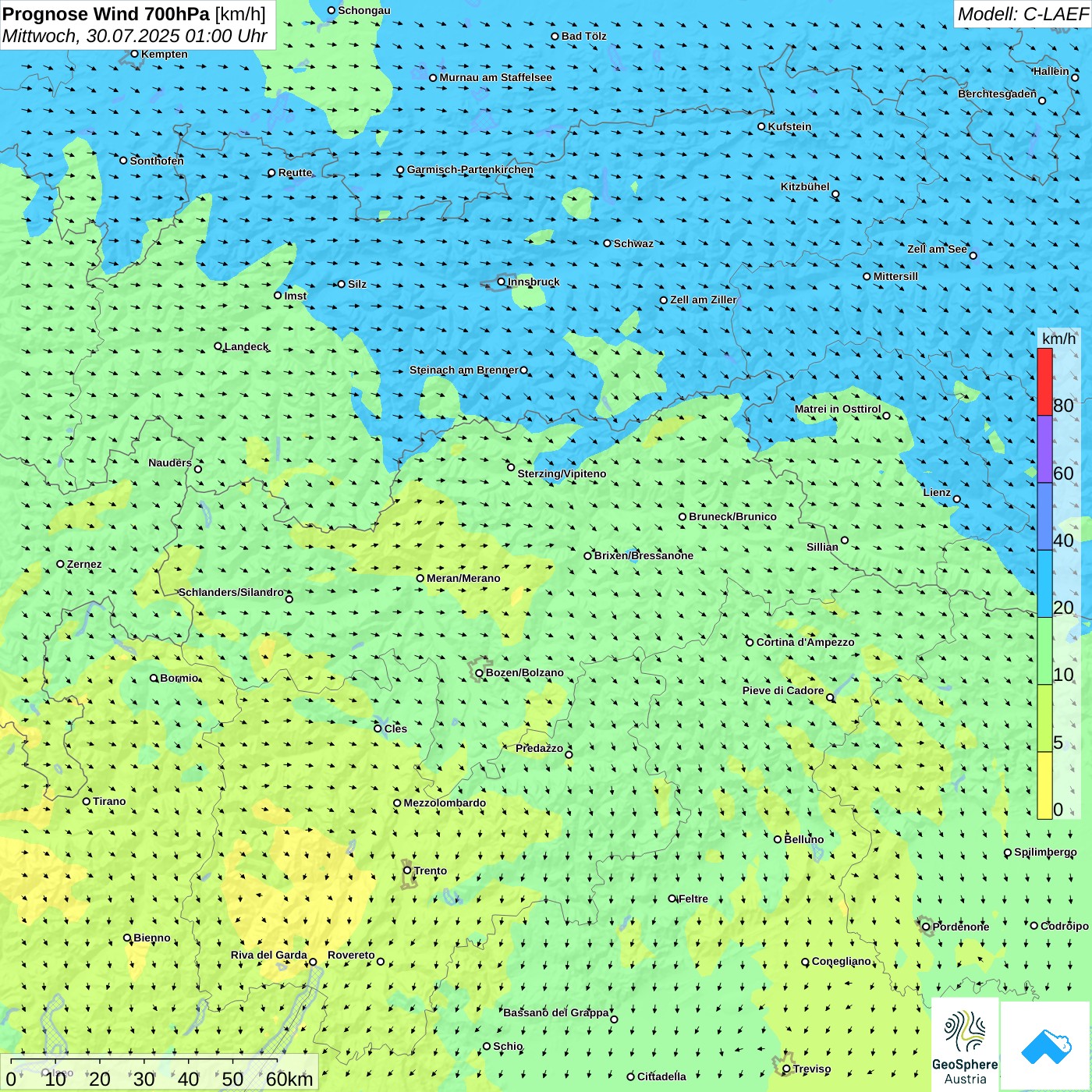
Task: Click the Cortina d'Ampezzo label
Action: (805, 642)
